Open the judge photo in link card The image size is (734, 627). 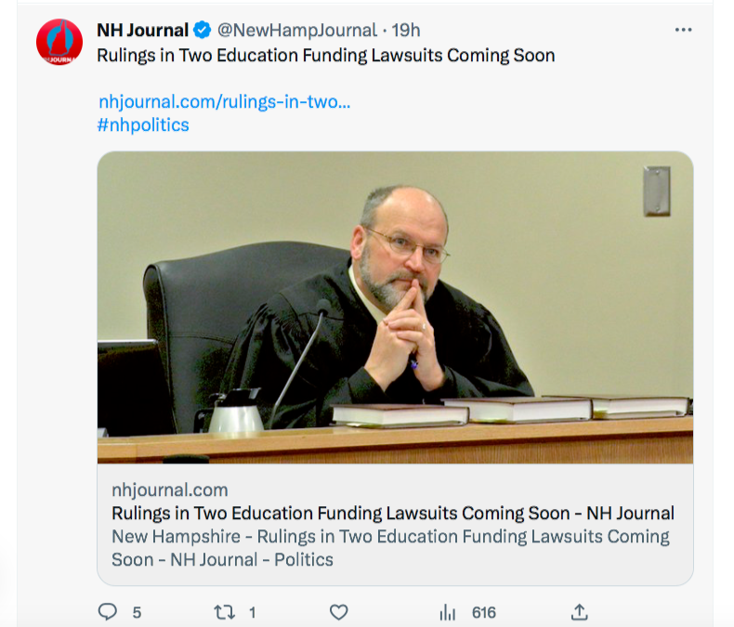[x=395, y=307]
